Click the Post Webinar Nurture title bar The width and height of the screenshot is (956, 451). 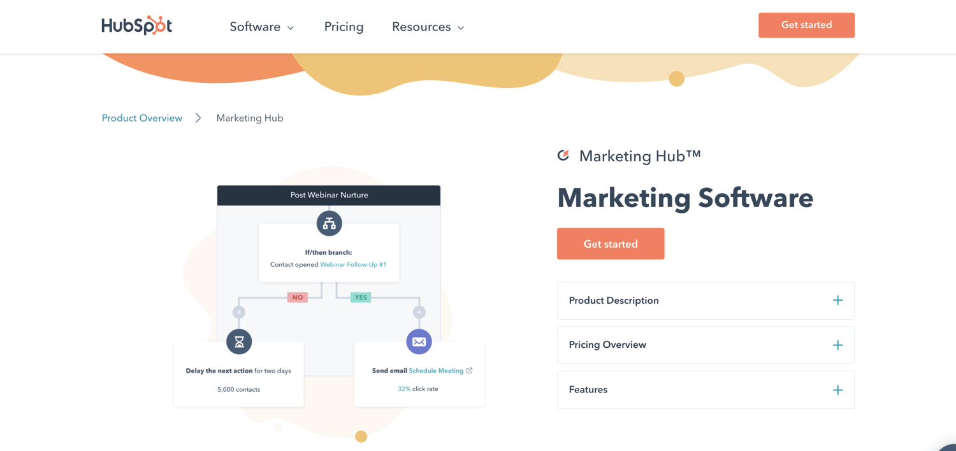pyautogui.click(x=329, y=195)
